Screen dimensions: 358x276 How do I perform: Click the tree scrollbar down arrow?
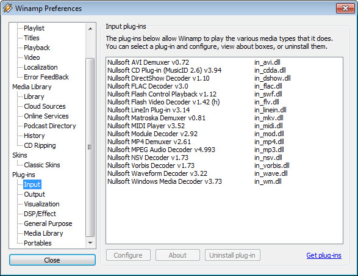point(90,242)
